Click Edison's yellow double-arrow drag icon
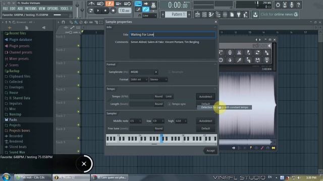The width and height of the screenshot is (323, 181). click(274, 148)
